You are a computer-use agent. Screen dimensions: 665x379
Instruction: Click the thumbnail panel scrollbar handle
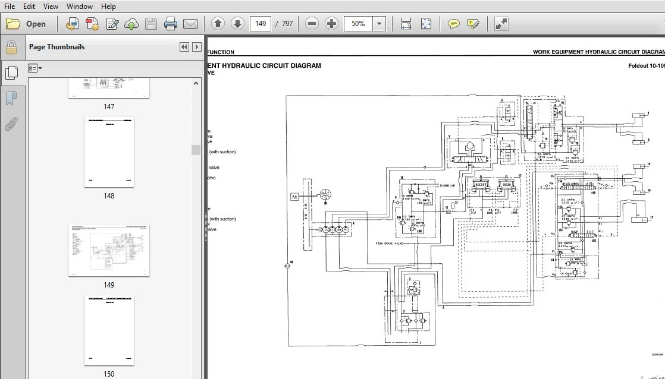click(196, 150)
